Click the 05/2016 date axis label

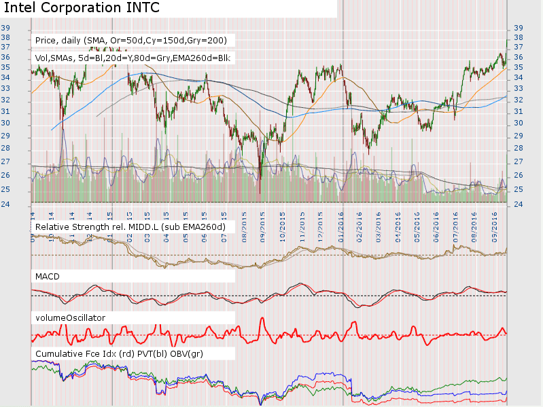417,227
